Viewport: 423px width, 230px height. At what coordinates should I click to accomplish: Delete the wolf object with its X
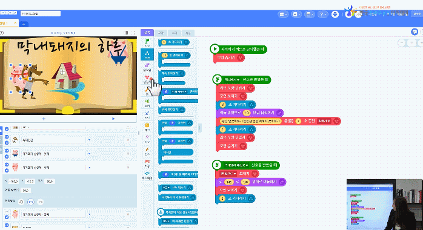128,140
